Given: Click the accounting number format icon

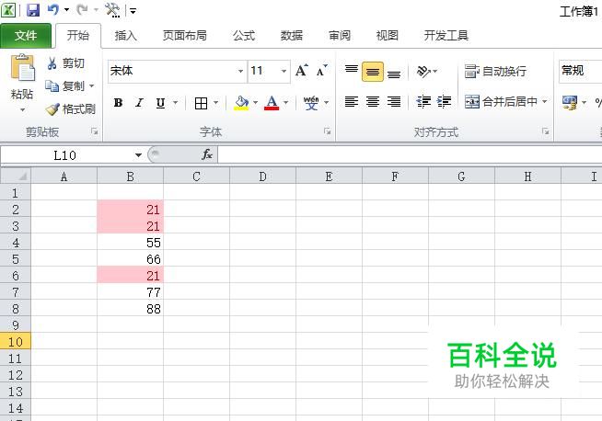Looking at the screenshot, I should click(x=570, y=102).
